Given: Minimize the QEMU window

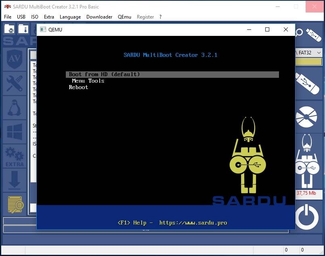Looking at the screenshot, I should point(249,29).
